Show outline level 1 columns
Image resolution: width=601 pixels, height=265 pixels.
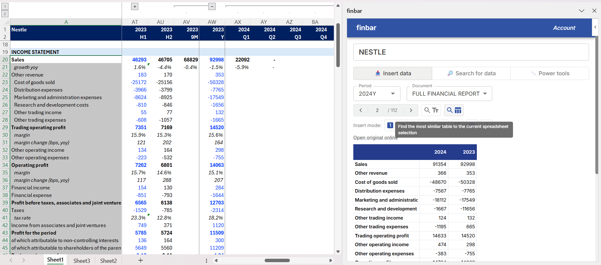[x=5, y=7]
